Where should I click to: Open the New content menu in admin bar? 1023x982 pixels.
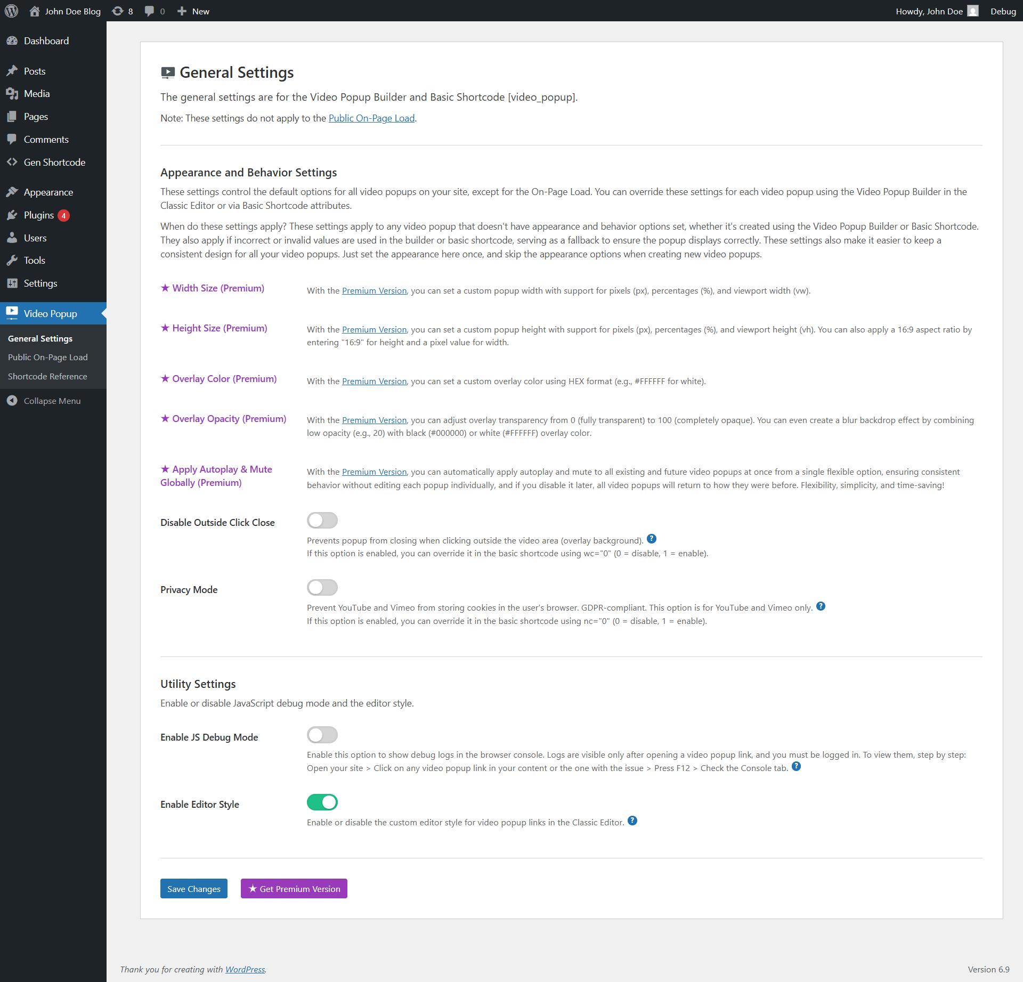pos(193,11)
